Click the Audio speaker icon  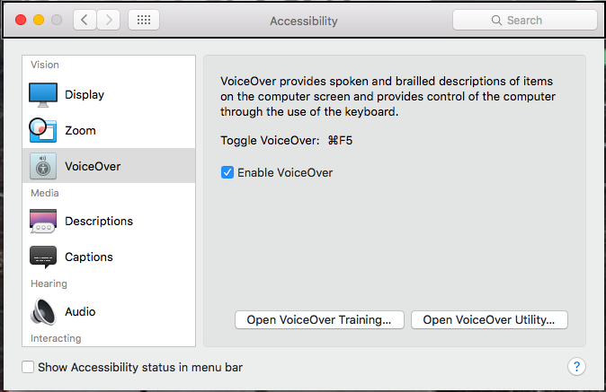point(43,311)
